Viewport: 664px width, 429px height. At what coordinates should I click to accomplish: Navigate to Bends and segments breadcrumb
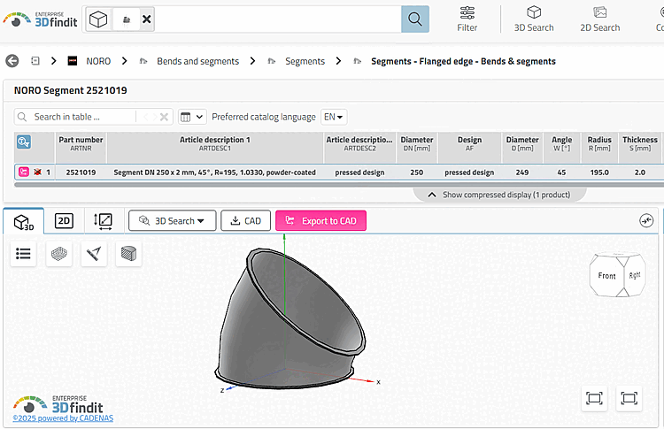pyautogui.click(x=197, y=61)
